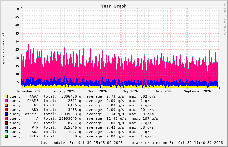Screen dimensions: 228x147
Task: Click the y-axis value 5
Action: point(18,82)
